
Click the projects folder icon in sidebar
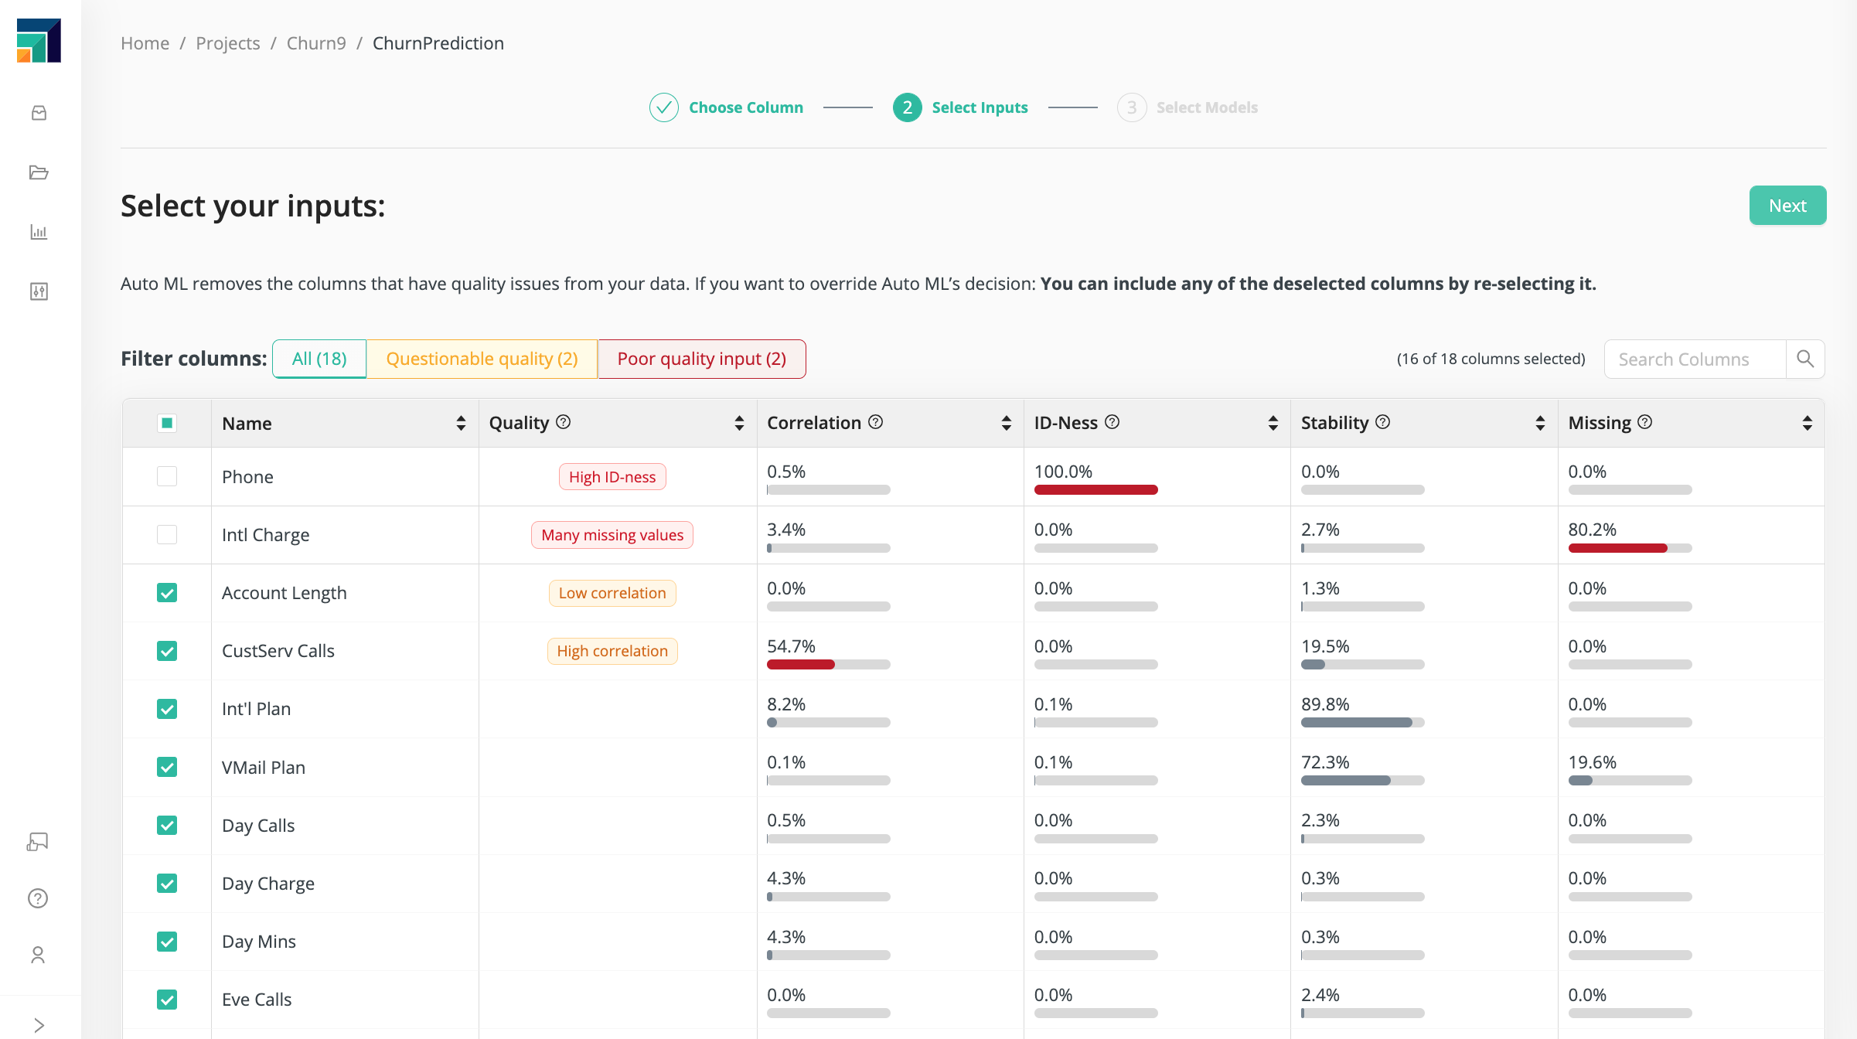click(39, 172)
